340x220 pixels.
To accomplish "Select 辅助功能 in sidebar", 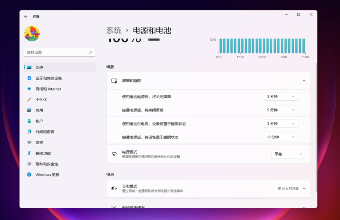I will [60, 153].
